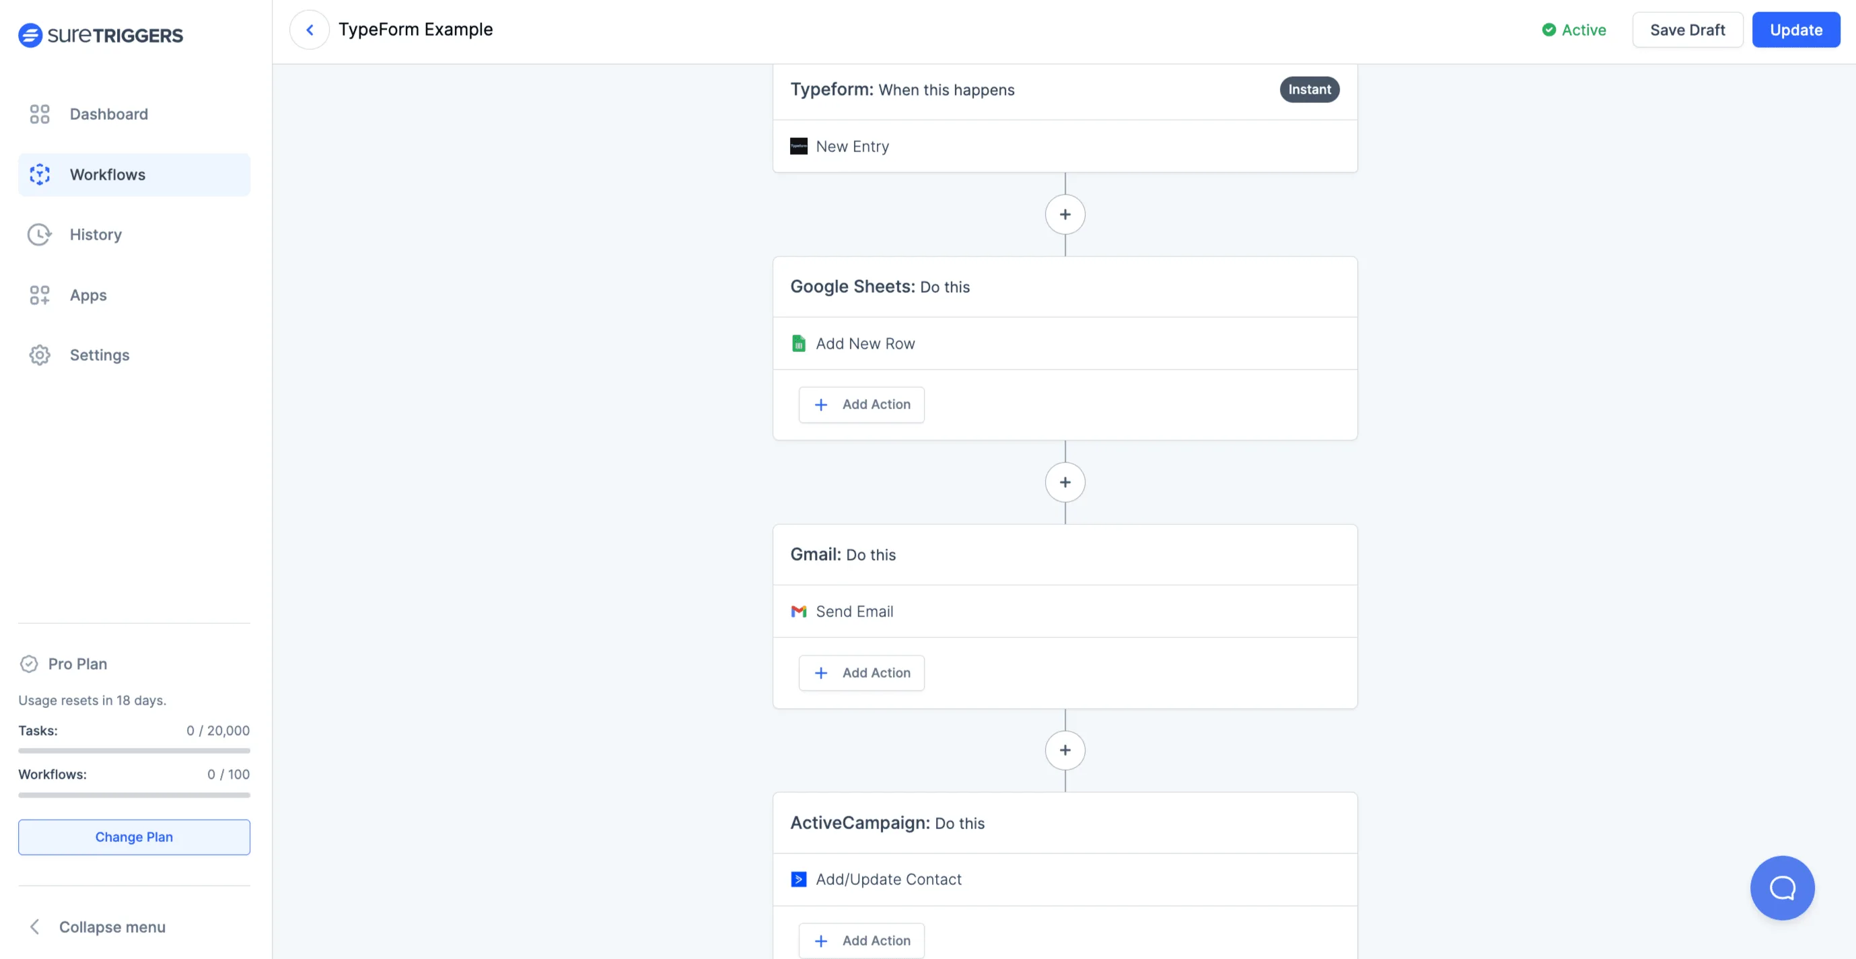1856x959 pixels.
Task: Add a step between Typeform and Google Sheets
Action: point(1065,214)
